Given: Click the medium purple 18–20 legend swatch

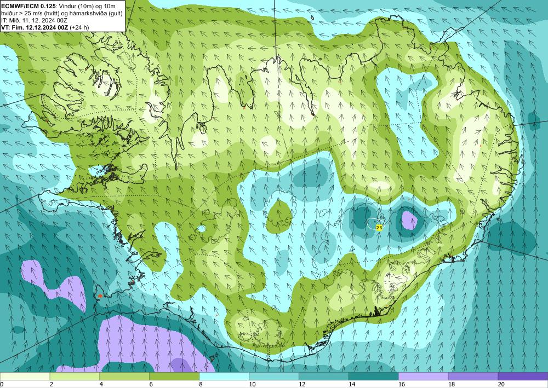Looking at the screenshot, I should (473, 377).
